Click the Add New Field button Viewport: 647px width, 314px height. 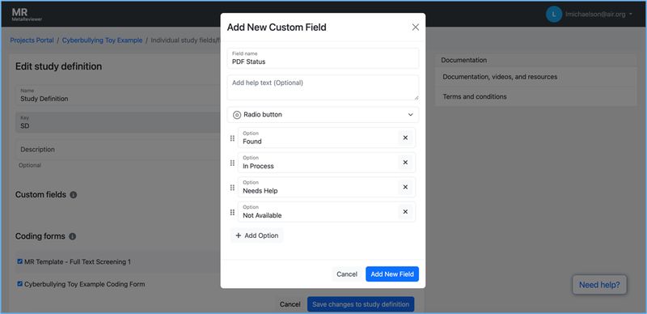[392, 274]
